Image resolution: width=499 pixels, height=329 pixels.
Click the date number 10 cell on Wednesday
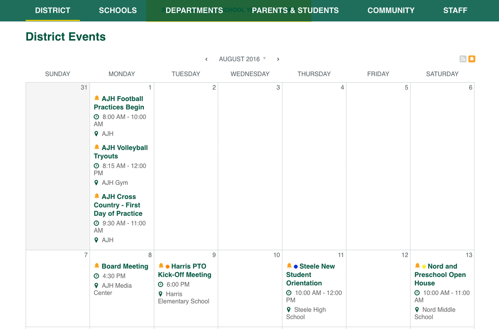pyautogui.click(x=277, y=255)
